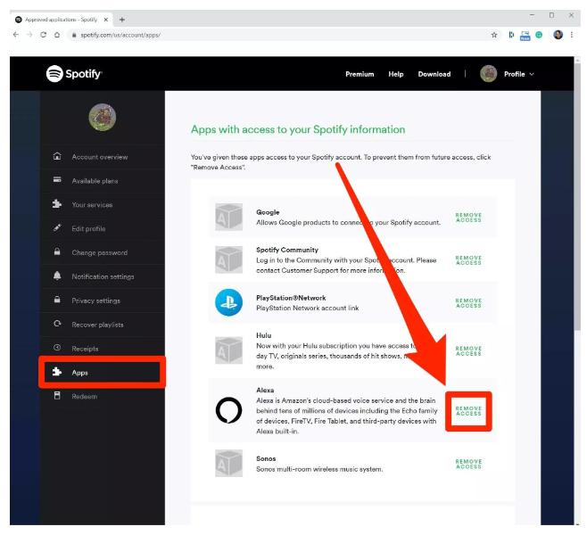
Task: Click the Spotify Community placeholder icon
Action: (228, 259)
